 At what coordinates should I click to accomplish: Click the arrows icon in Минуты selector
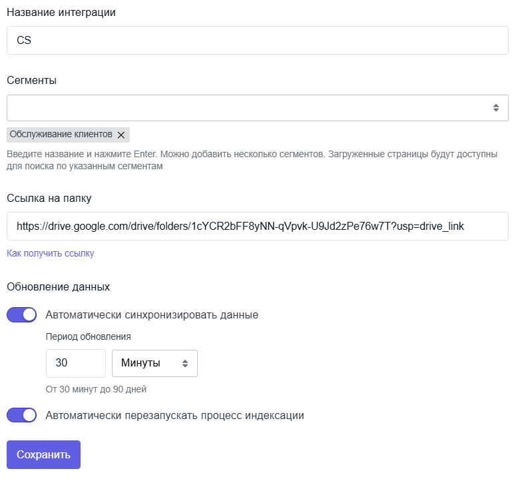click(x=185, y=363)
